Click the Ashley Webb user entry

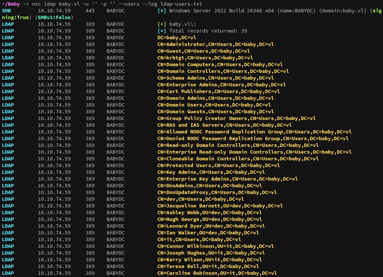coord(210,212)
